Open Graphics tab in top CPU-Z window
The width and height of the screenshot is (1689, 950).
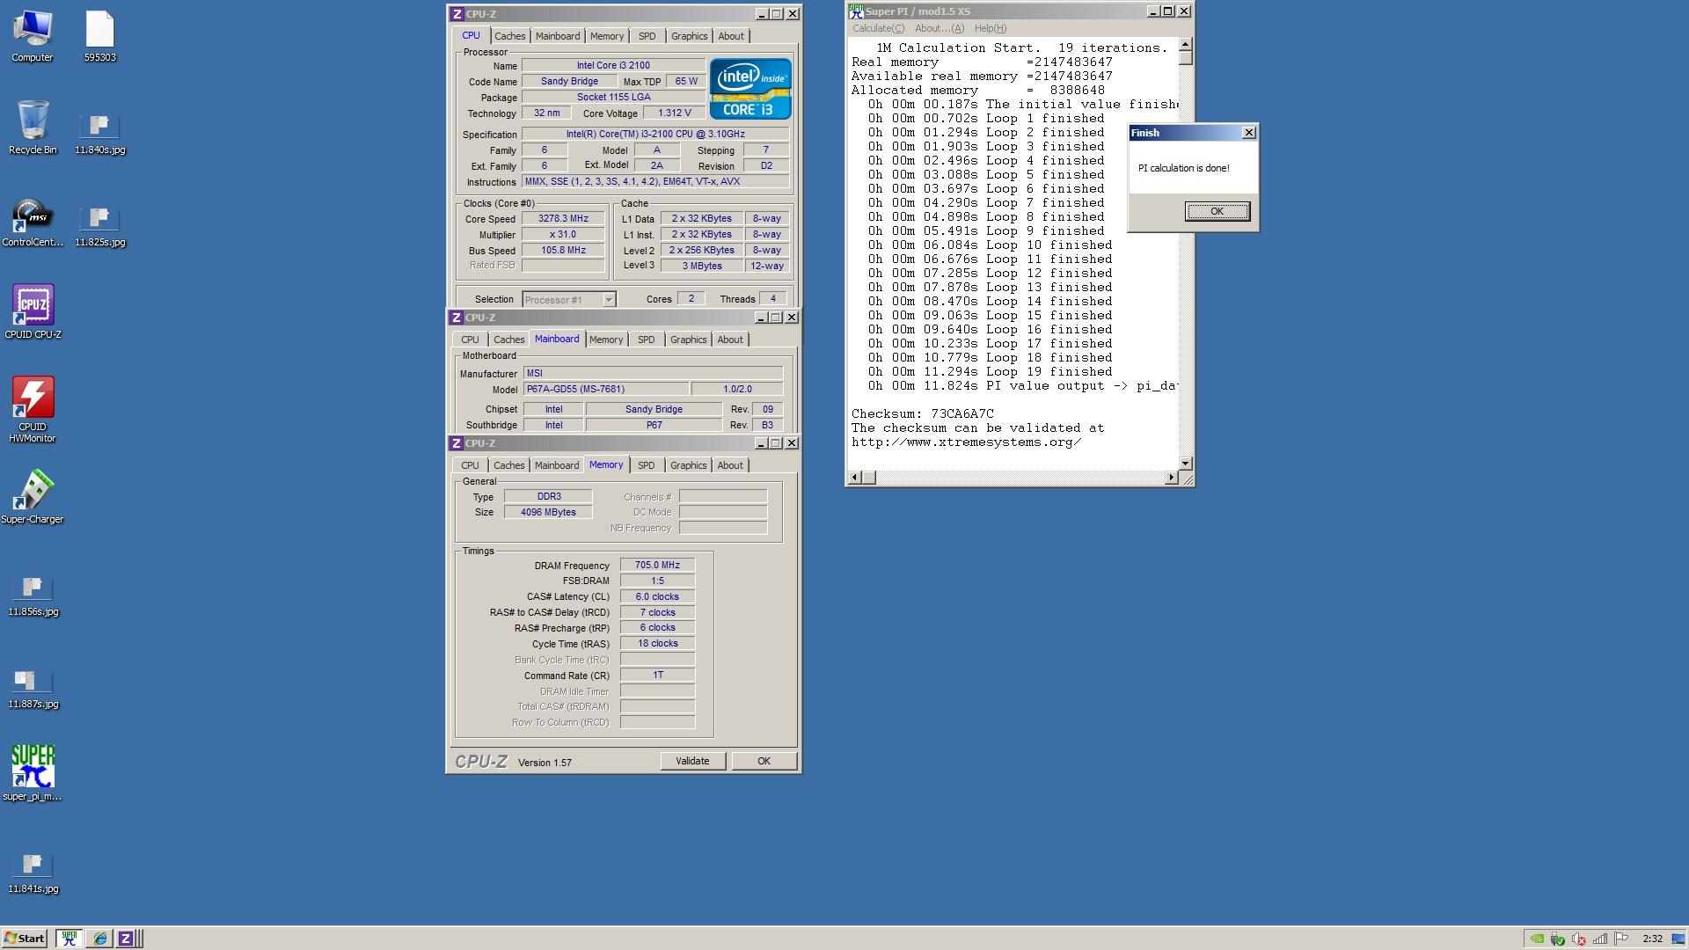click(689, 36)
